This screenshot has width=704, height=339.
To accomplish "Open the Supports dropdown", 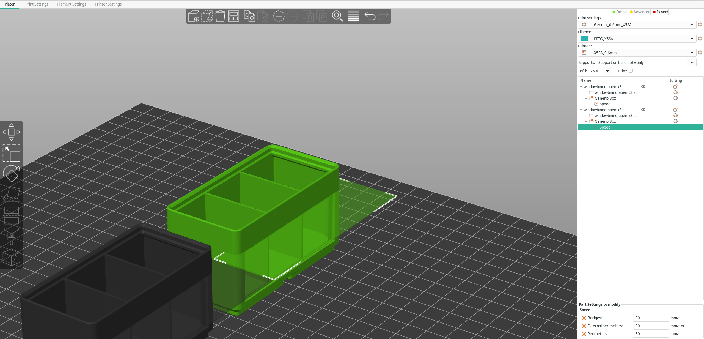I will click(692, 62).
